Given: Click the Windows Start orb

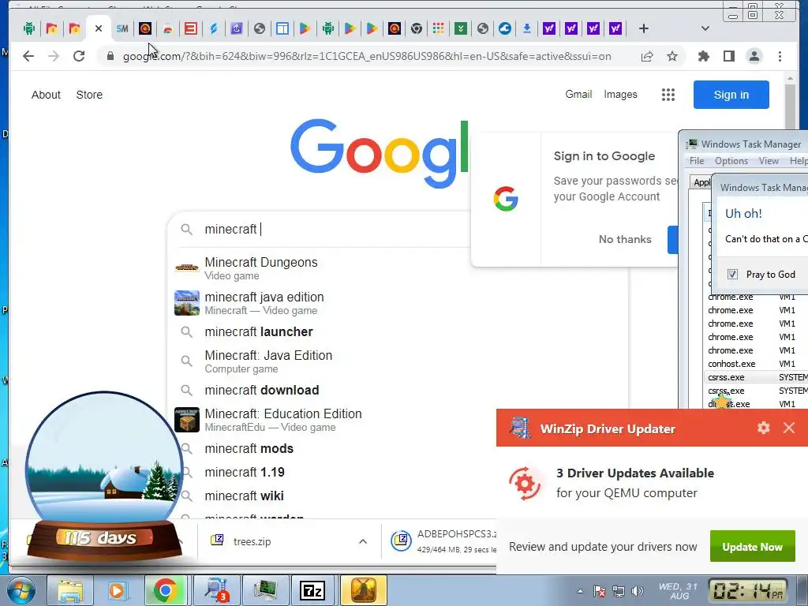Looking at the screenshot, I should pyautogui.click(x=21, y=590).
